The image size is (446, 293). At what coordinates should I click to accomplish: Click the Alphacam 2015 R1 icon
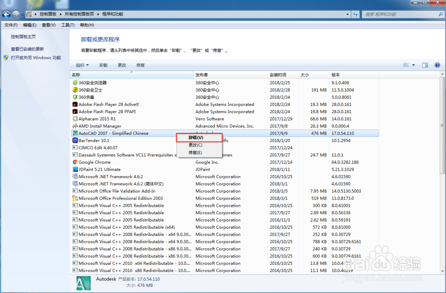[x=75, y=119]
